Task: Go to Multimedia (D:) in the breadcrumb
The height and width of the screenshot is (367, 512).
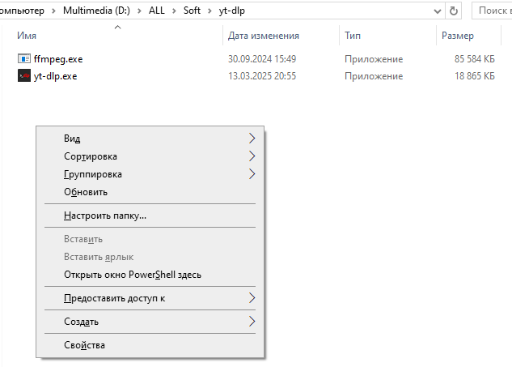Action: (x=96, y=11)
